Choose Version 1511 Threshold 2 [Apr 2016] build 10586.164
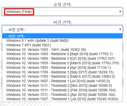Viewport: 127px width, 106px height. (x=62, y=95)
